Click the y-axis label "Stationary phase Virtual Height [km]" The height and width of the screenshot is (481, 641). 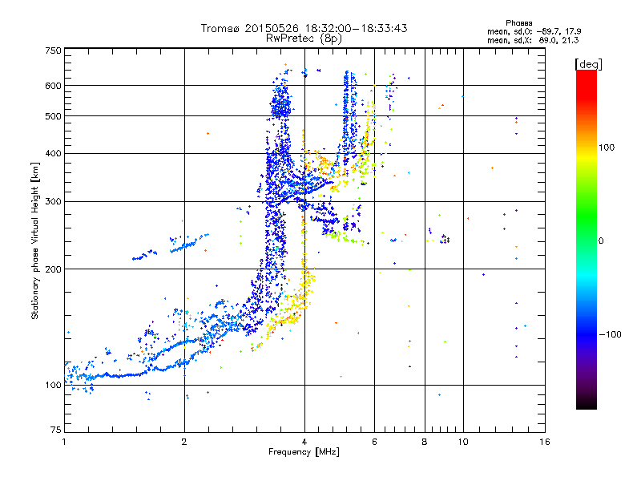click(x=34, y=240)
